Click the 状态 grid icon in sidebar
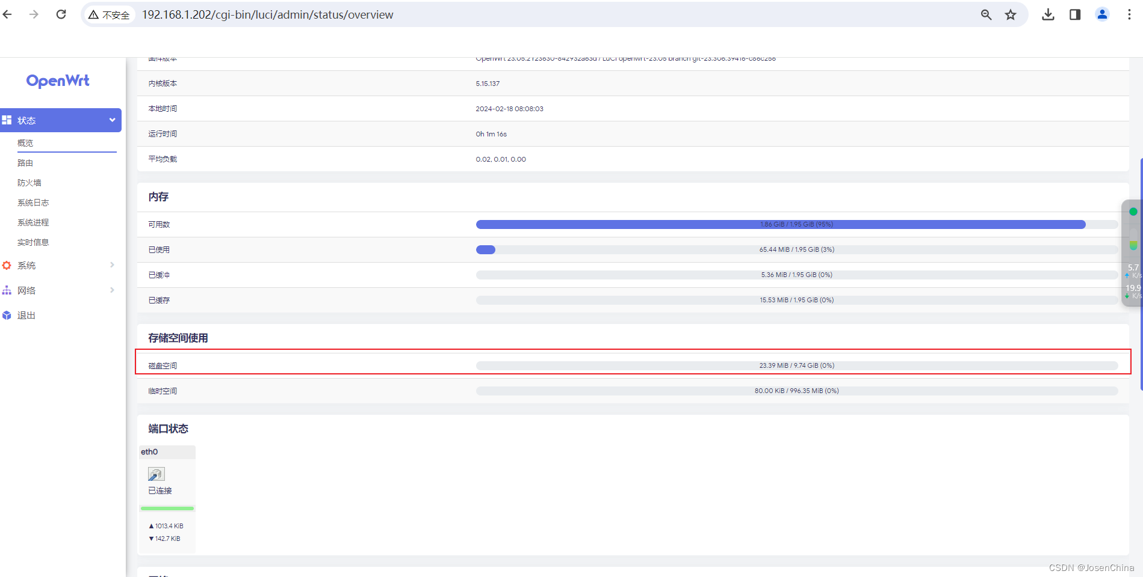This screenshot has width=1143, height=577. 7,120
